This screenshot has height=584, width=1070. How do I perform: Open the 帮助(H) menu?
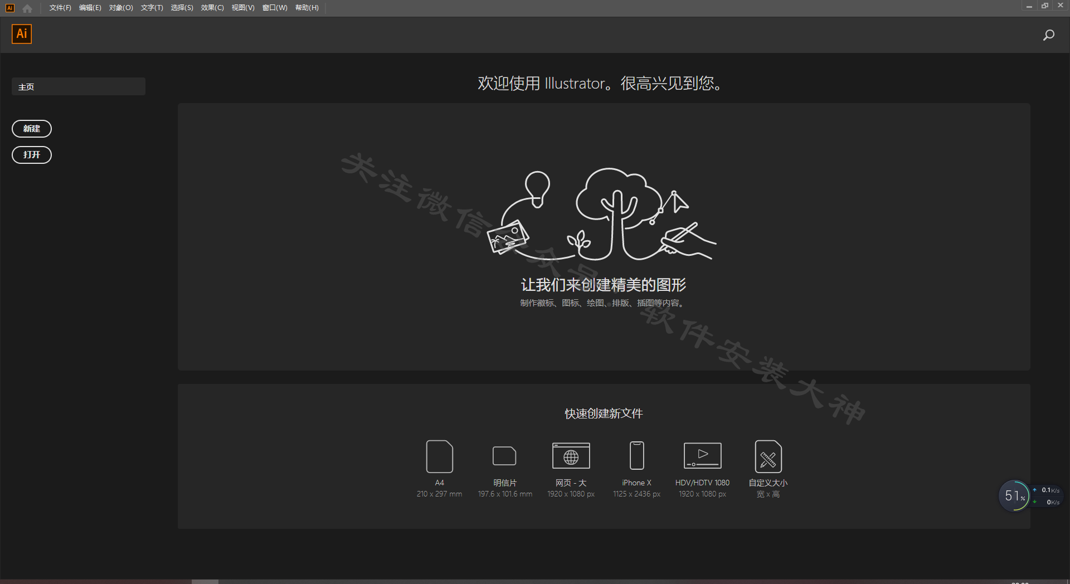click(x=307, y=8)
